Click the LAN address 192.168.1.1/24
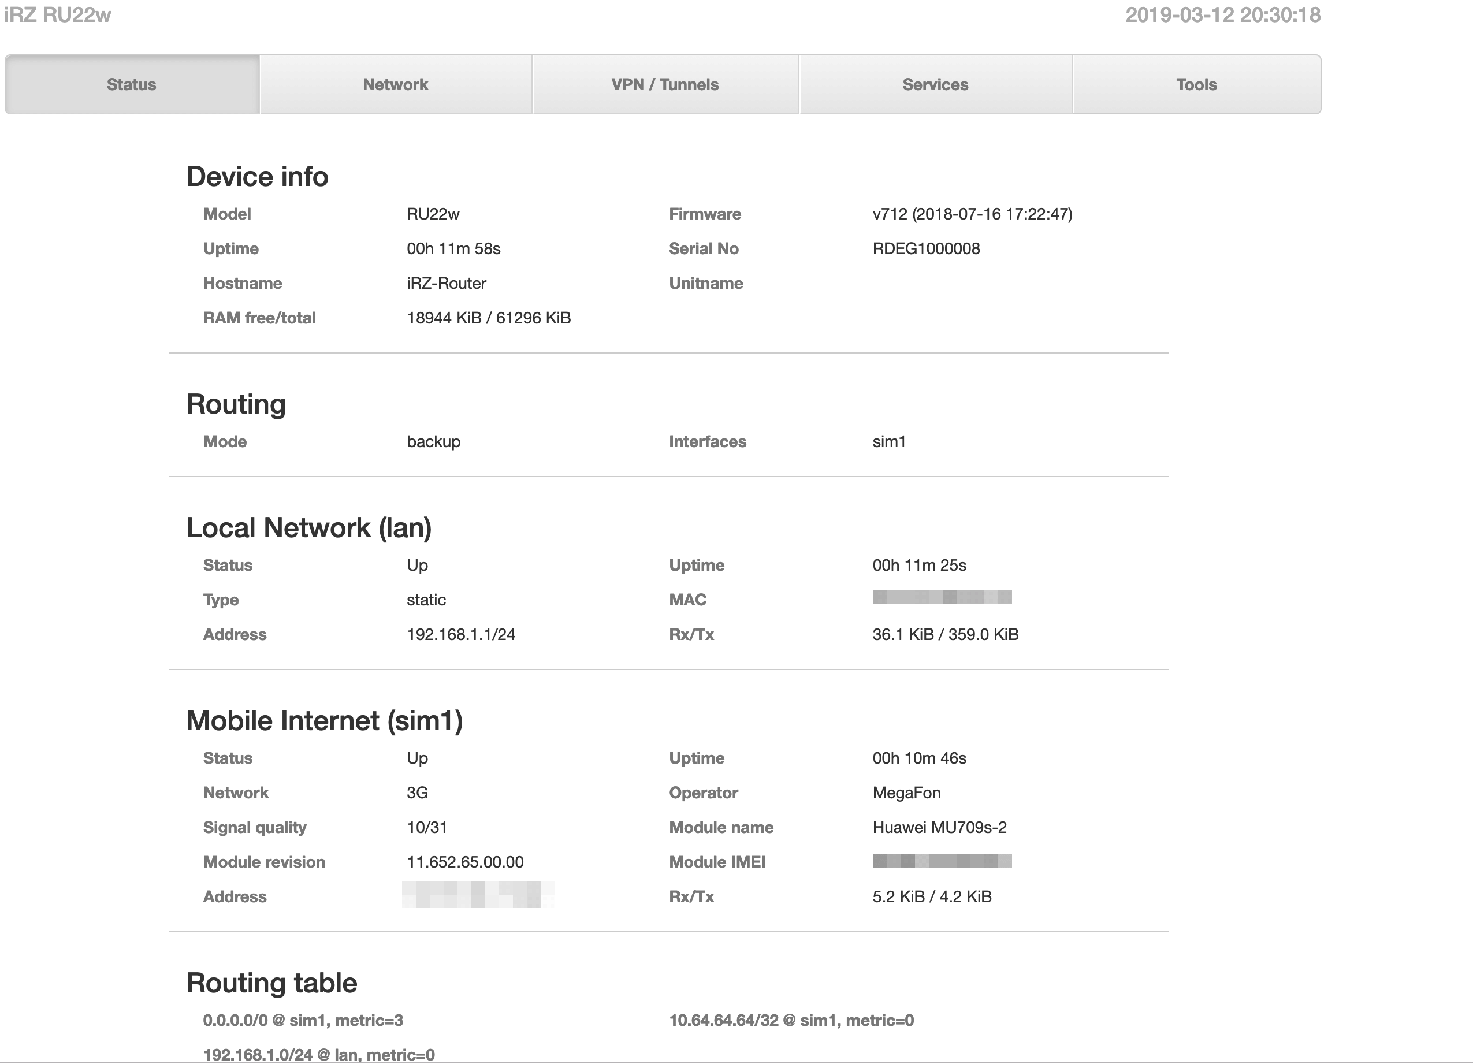Screen dimensions: 1473x1064 click(x=460, y=635)
